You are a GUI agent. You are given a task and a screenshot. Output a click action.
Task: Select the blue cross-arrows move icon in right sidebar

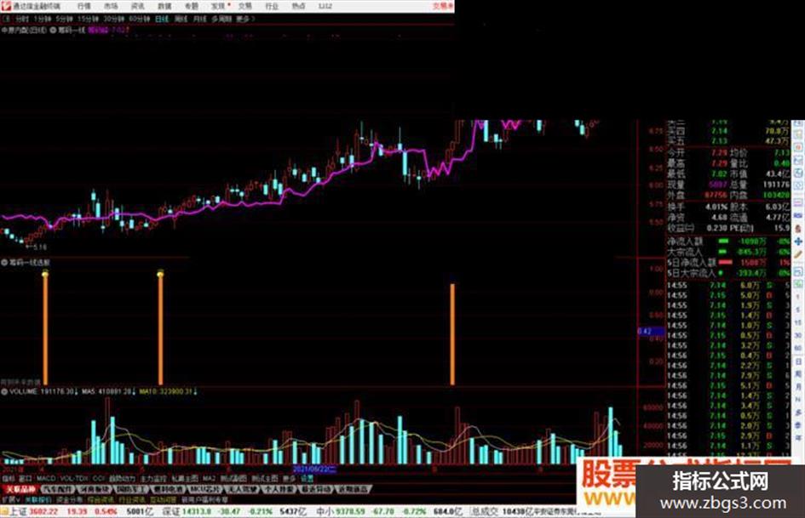(x=798, y=241)
